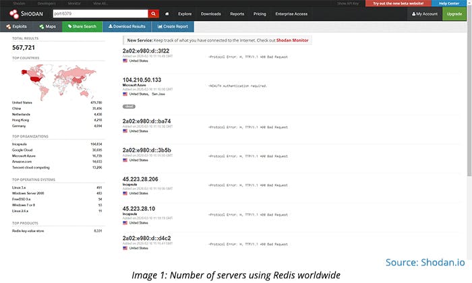Open the Help Center
The image size is (472, 283).
(x=449, y=3)
